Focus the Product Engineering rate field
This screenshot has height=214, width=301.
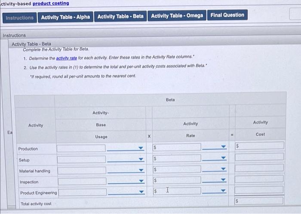[x=177, y=191]
